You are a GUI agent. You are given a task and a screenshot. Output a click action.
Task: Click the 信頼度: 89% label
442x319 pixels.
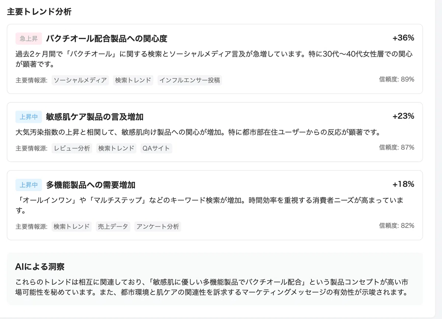click(x=397, y=79)
